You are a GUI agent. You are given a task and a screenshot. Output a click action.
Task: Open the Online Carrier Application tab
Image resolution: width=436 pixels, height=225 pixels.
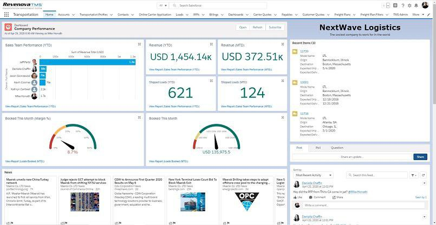point(155,15)
